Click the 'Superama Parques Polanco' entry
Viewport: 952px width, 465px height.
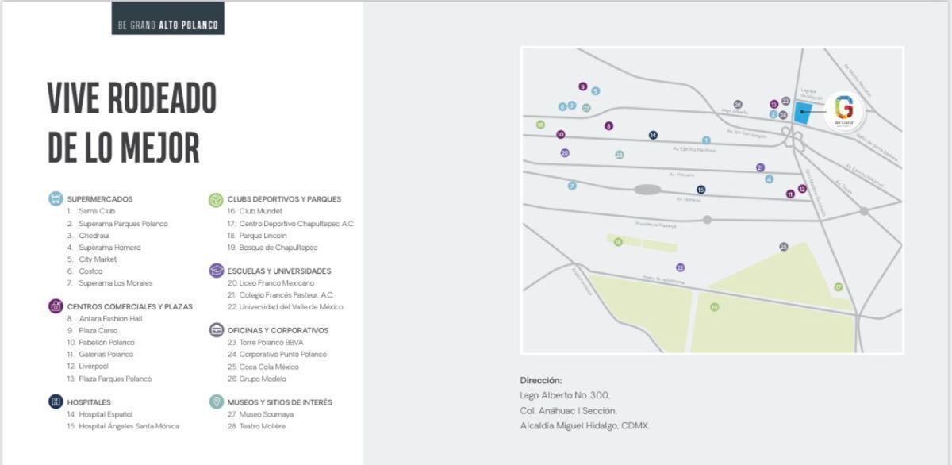click(x=117, y=224)
